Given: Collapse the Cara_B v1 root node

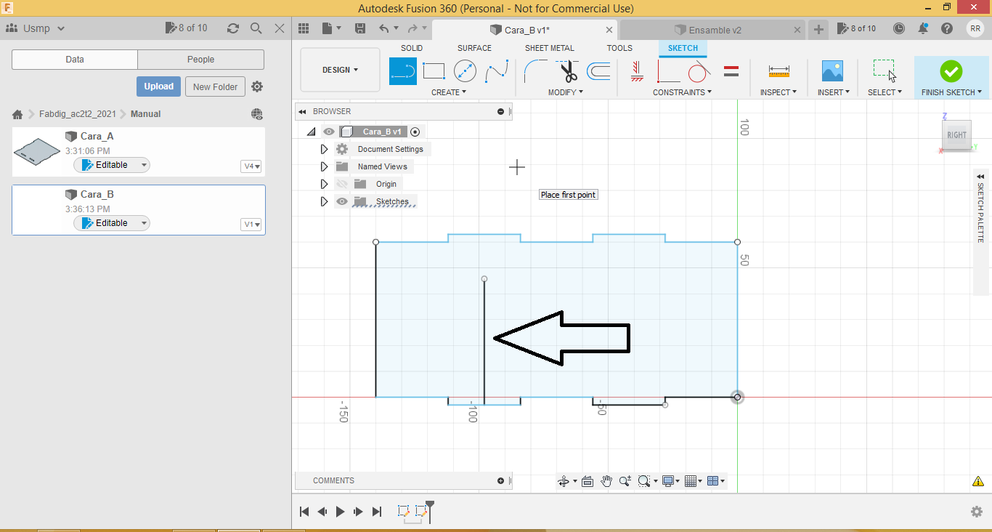Looking at the screenshot, I should click(x=311, y=132).
